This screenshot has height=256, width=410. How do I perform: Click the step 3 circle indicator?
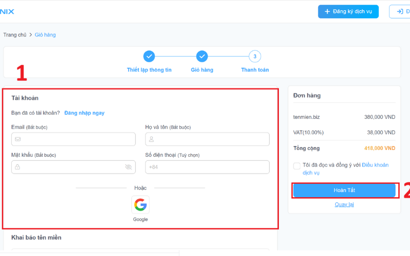coord(255,56)
